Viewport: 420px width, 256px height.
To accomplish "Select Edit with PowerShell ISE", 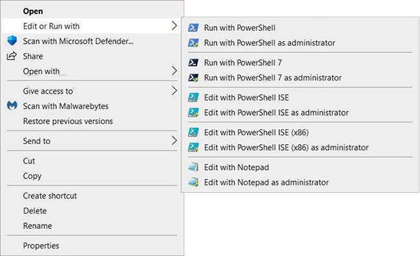I will [x=300, y=98].
